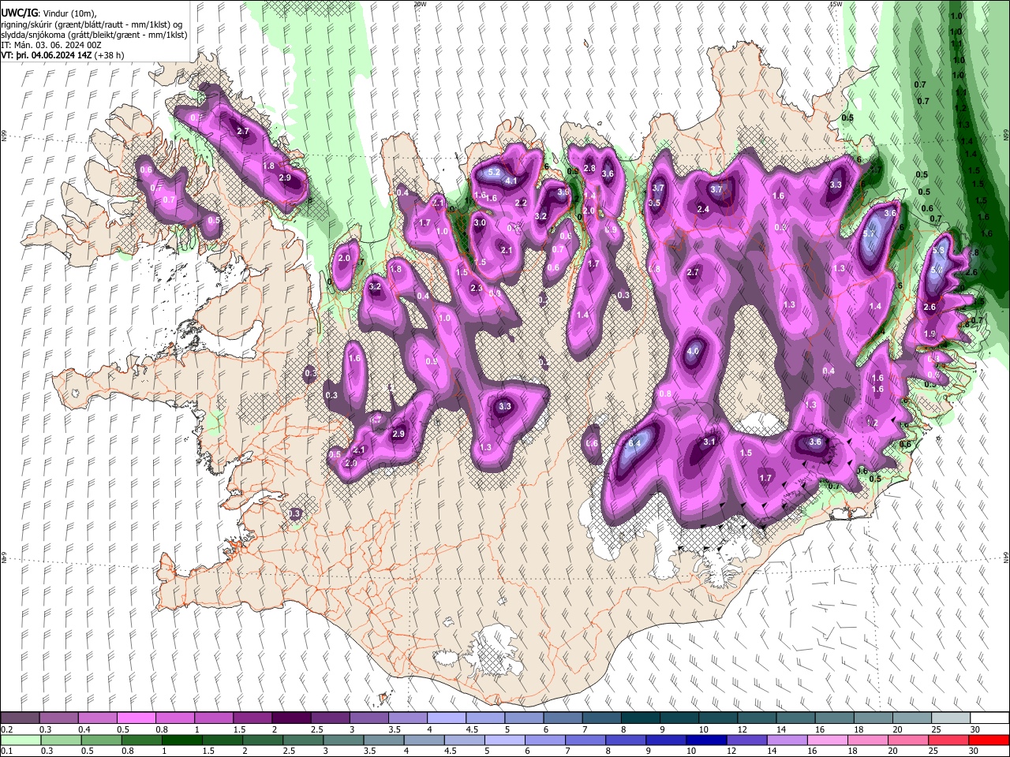The height and width of the screenshot is (757, 1010).
Task: Click the violet 14–16 rain legend swatch
Action: pyautogui.click(x=787, y=740)
